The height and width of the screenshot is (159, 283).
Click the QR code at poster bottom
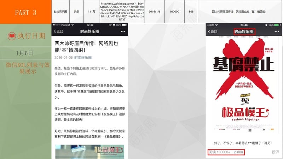point(250,130)
